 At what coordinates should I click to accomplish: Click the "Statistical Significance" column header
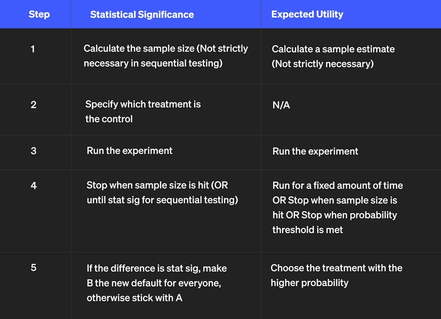142,15
